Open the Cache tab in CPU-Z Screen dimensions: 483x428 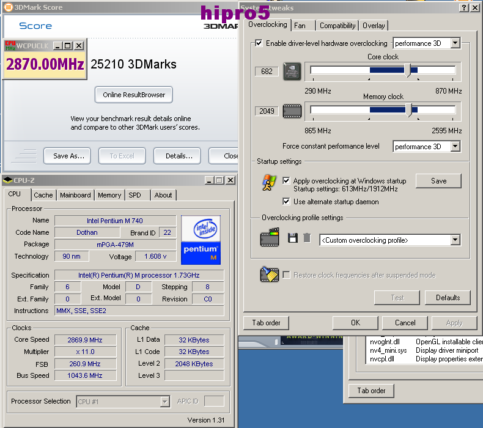click(43, 195)
